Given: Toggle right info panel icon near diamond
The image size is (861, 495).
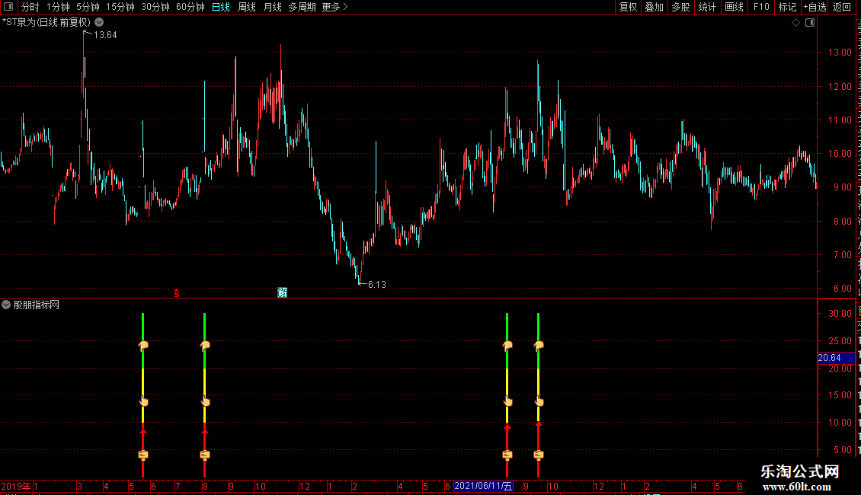Looking at the screenshot, I should pyautogui.click(x=810, y=23).
